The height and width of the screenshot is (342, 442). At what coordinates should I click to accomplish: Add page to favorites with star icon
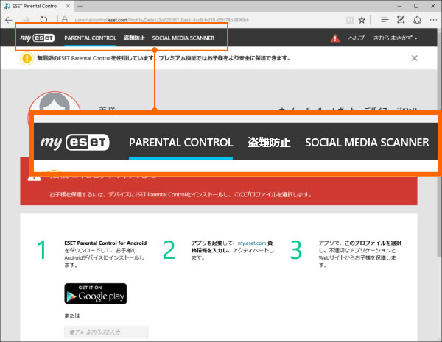point(362,20)
